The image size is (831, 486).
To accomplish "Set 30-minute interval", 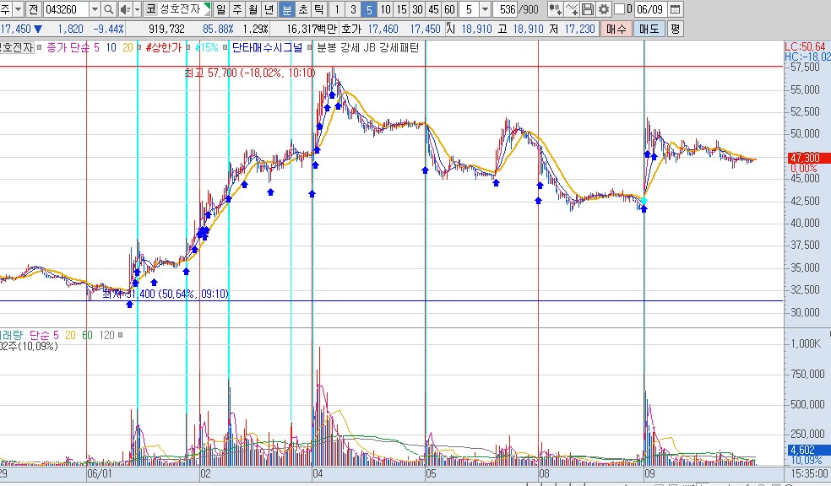I will pos(418,9).
